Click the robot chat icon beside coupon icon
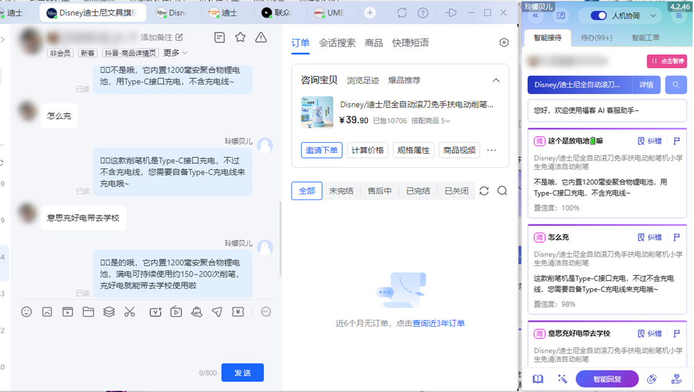 [266, 312]
